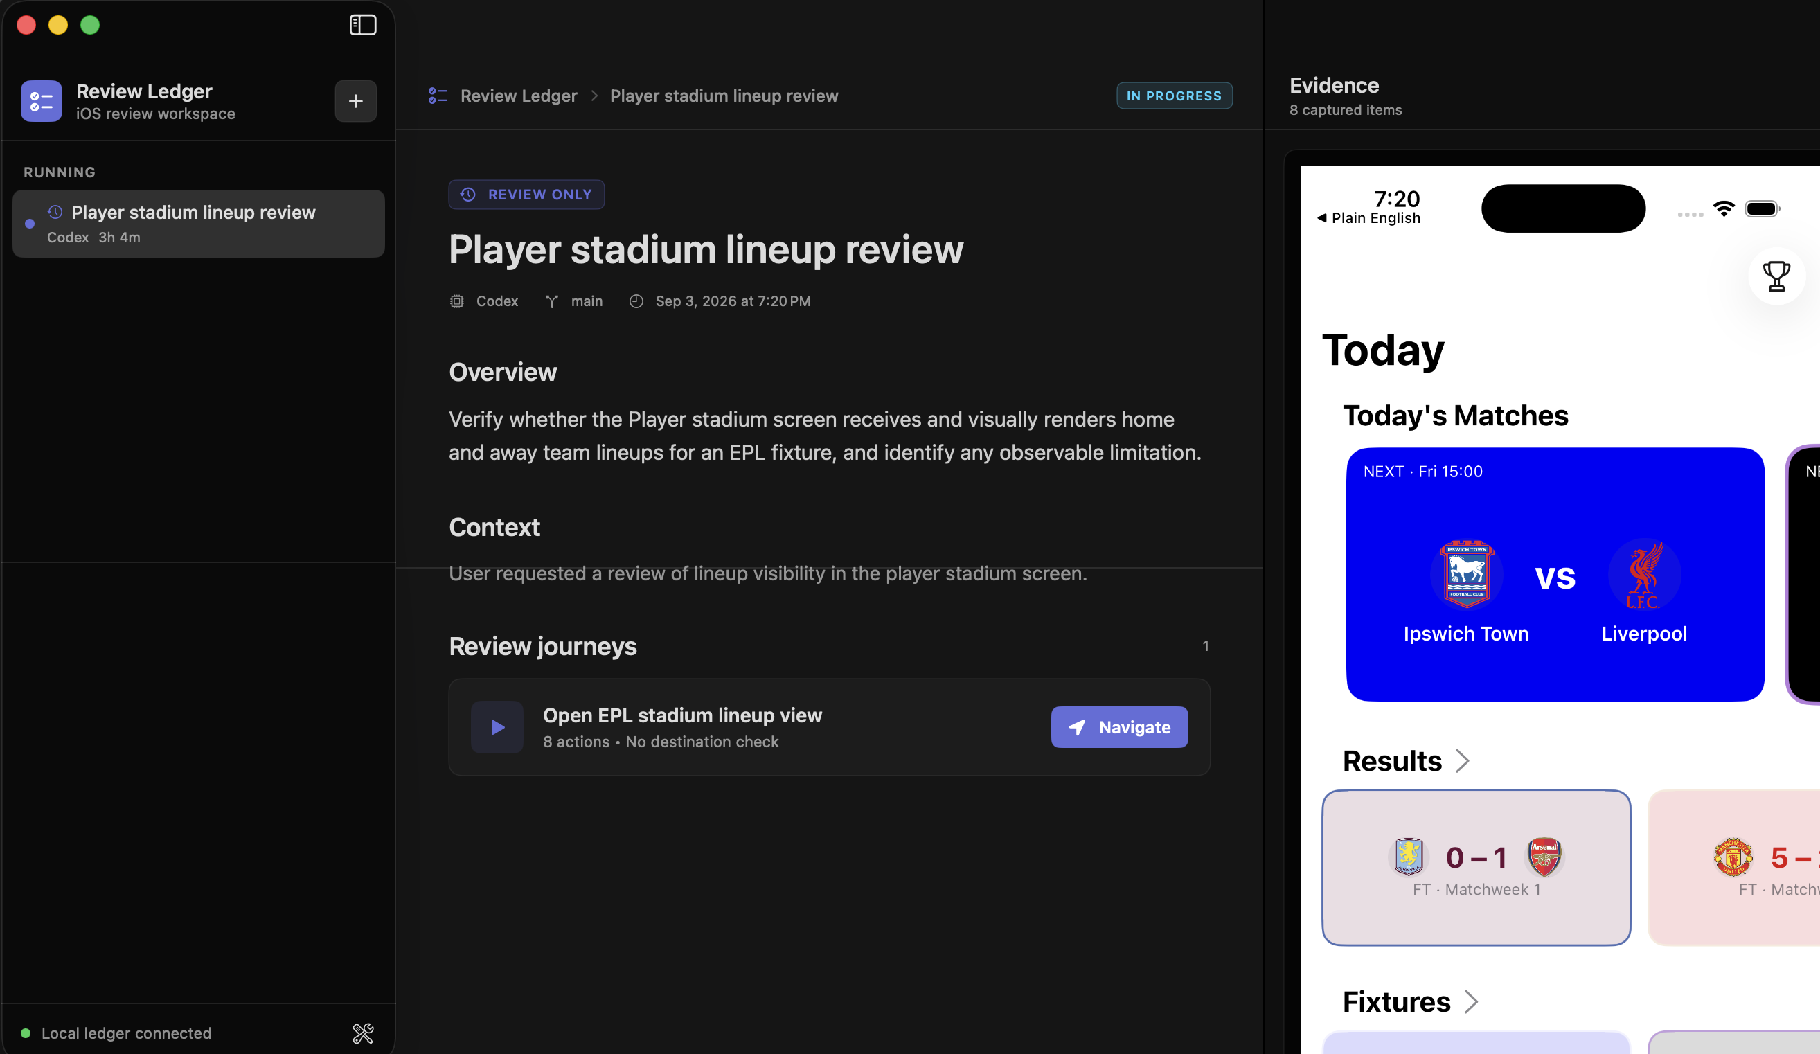Click Player stadium lineup review breadcrumb
This screenshot has height=1054, width=1820.
pyautogui.click(x=724, y=96)
